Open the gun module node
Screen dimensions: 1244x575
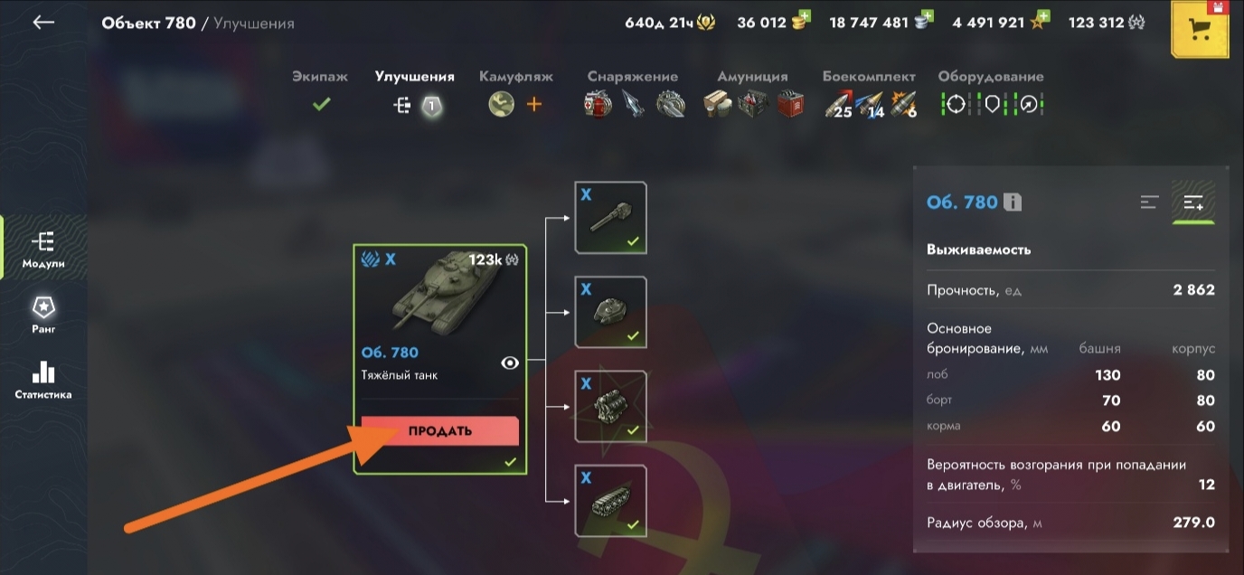pyautogui.click(x=611, y=218)
